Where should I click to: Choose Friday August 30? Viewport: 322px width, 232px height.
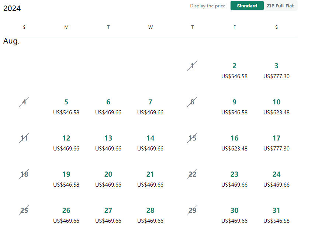click(234, 215)
